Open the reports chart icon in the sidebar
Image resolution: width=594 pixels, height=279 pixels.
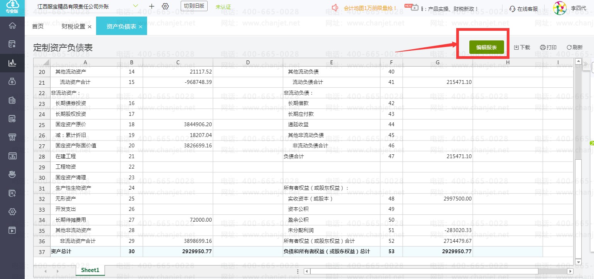[12, 62]
